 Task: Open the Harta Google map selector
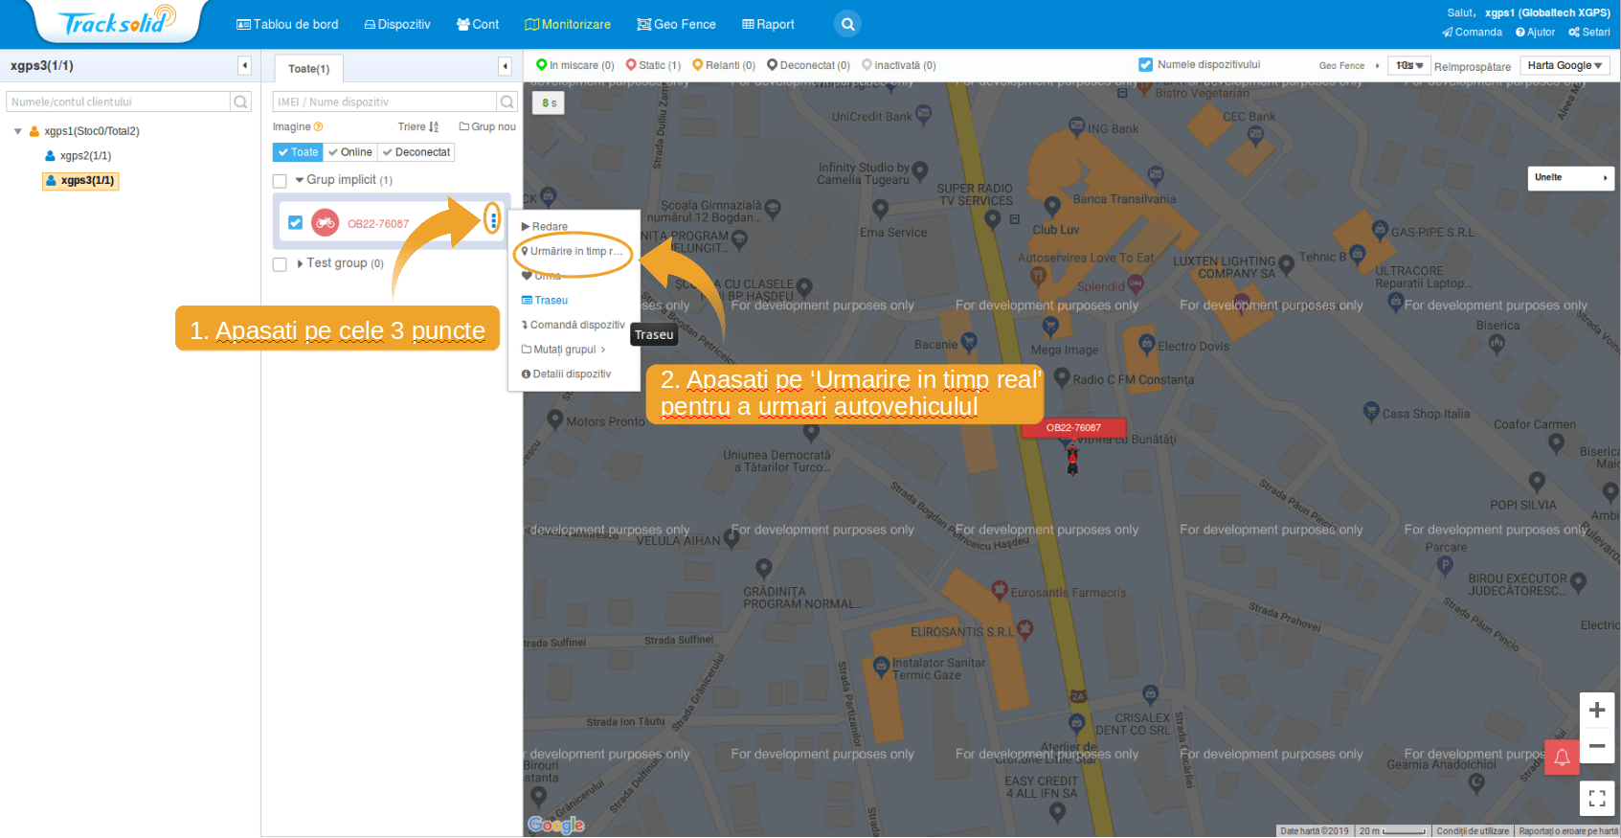(1565, 65)
